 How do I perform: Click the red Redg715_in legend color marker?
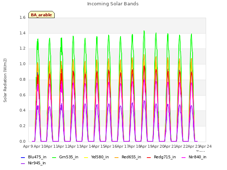[149, 157]
